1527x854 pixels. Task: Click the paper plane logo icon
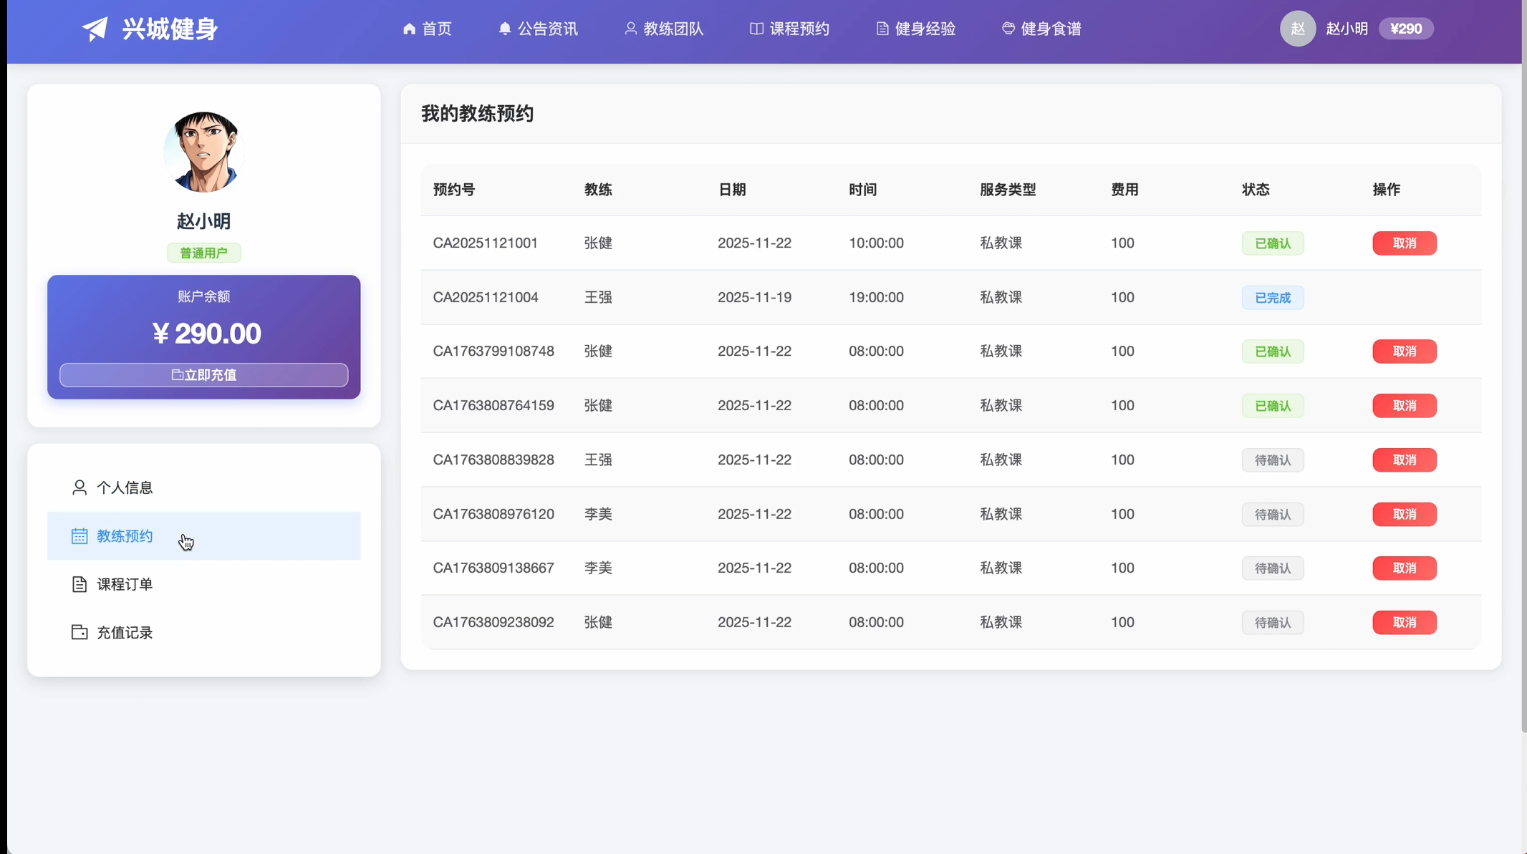(95, 29)
